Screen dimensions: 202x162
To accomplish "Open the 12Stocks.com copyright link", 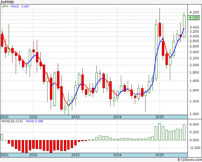I will [190, 160].
